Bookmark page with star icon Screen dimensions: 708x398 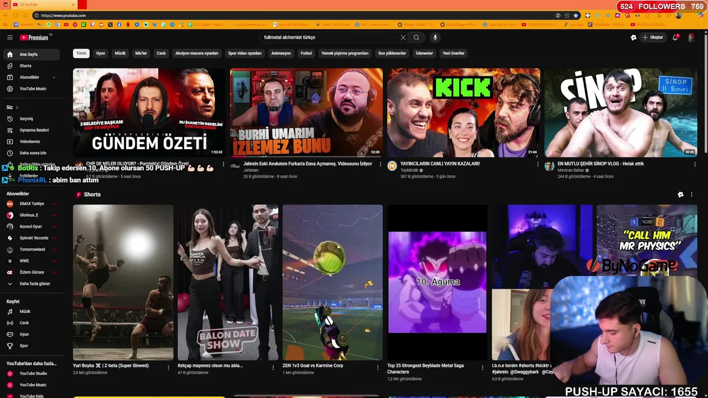tap(576, 15)
